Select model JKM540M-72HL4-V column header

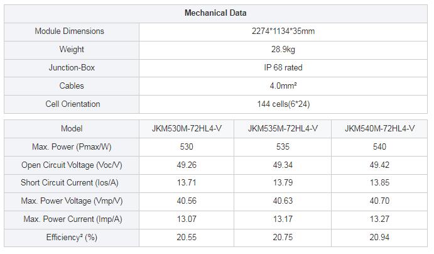coord(379,128)
